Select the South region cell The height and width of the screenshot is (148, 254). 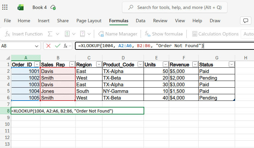[89, 91]
